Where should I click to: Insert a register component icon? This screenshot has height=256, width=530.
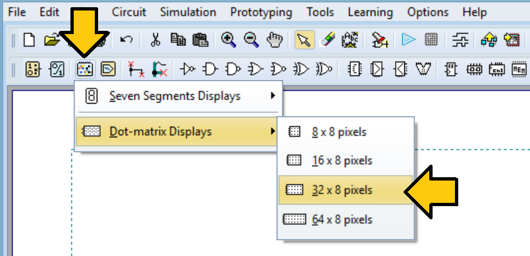click(474, 70)
